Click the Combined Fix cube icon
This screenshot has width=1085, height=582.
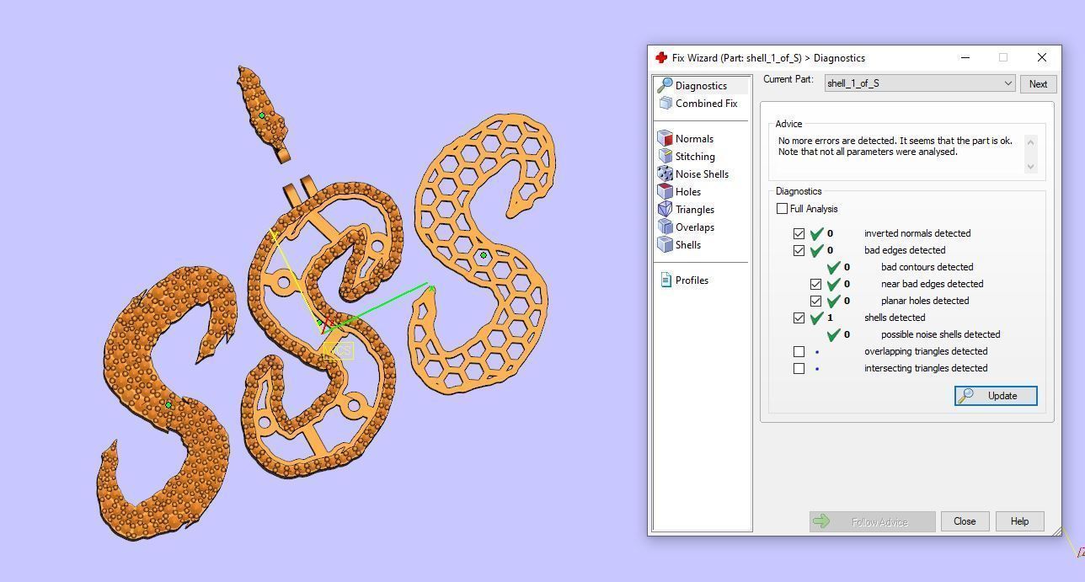[x=665, y=103]
